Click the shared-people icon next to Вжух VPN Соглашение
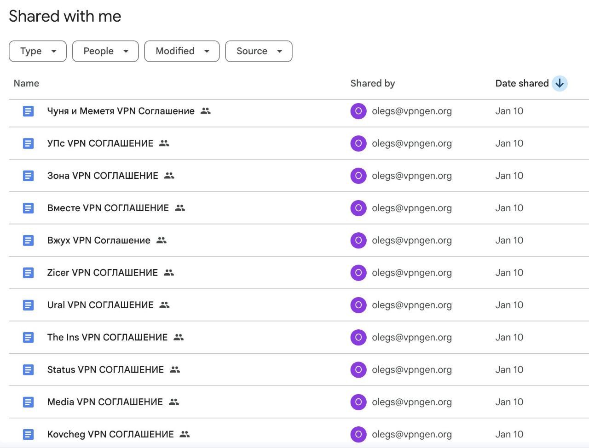 tap(161, 240)
